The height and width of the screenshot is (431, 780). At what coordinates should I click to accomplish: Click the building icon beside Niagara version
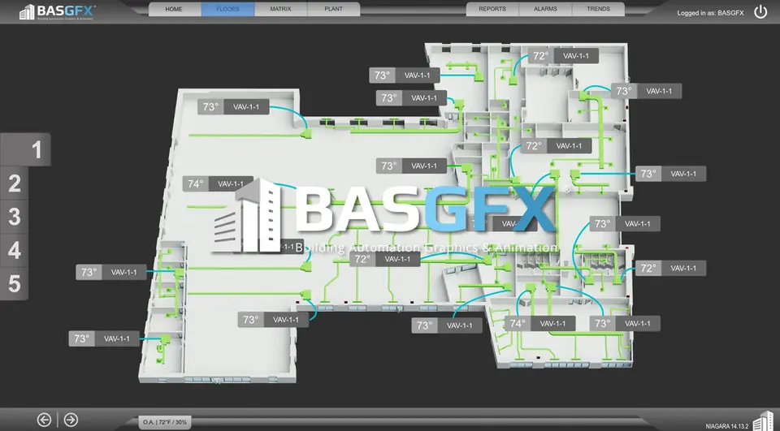pyautogui.click(x=763, y=421)
